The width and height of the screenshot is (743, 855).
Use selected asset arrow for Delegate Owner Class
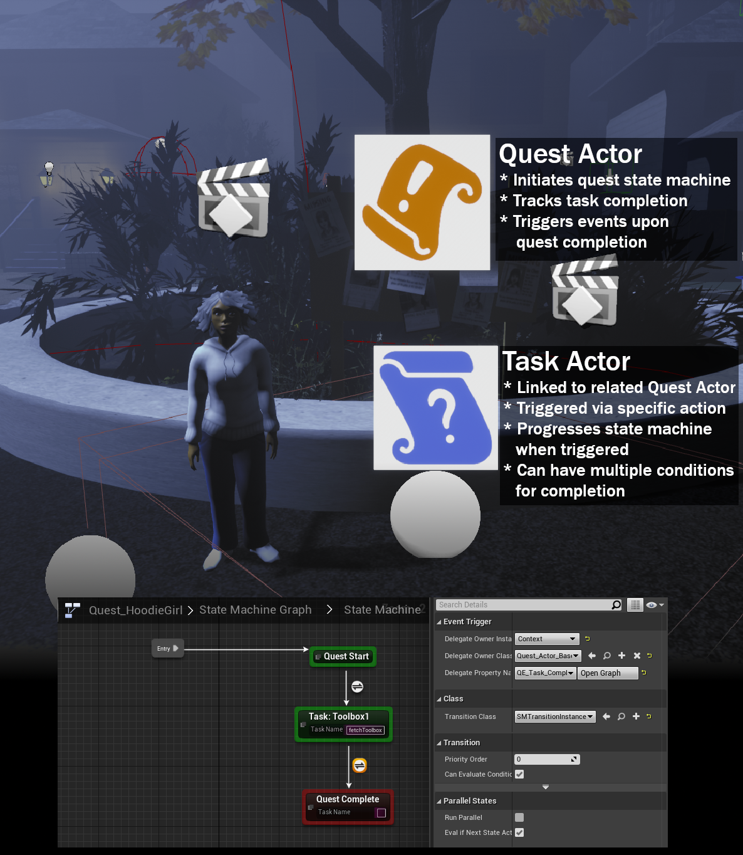tap(592, 656)
